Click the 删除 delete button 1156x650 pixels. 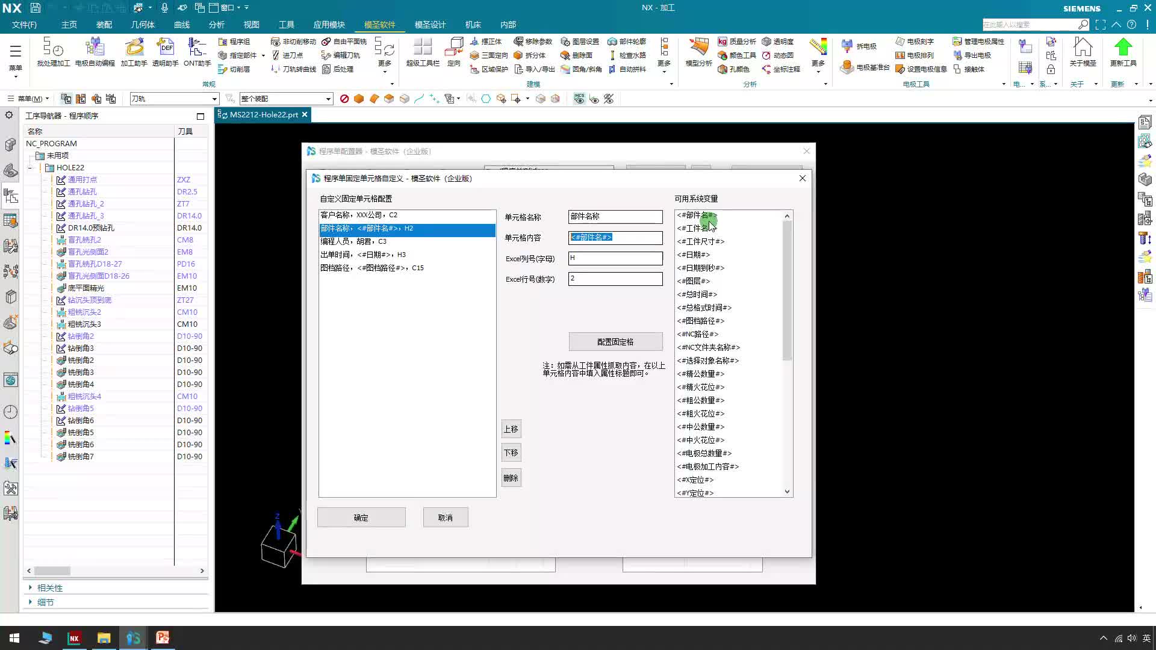click(511, 478)
